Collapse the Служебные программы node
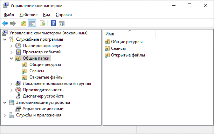Image resolution: width=214 pixels, height=134 pixels. point(5,40)
